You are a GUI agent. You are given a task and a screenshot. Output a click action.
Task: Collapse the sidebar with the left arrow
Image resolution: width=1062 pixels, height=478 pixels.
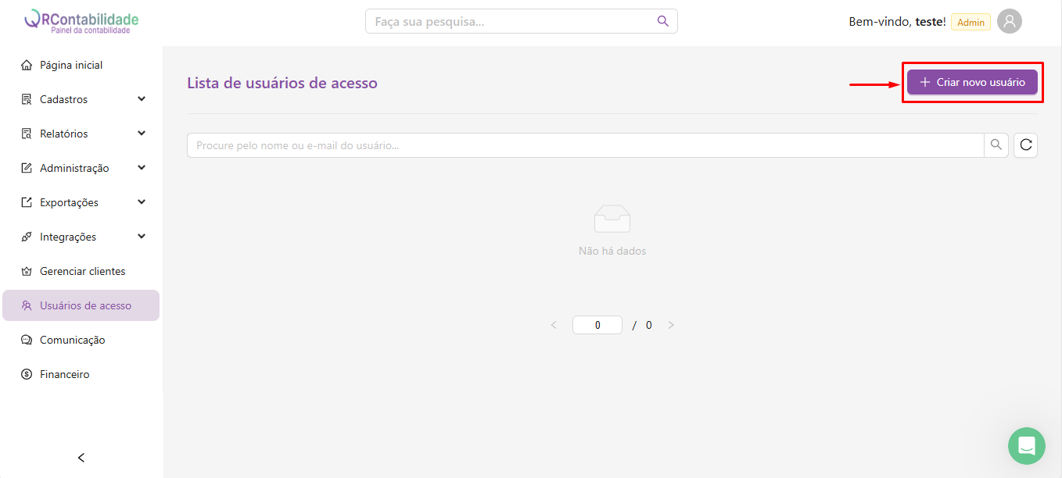81,458
